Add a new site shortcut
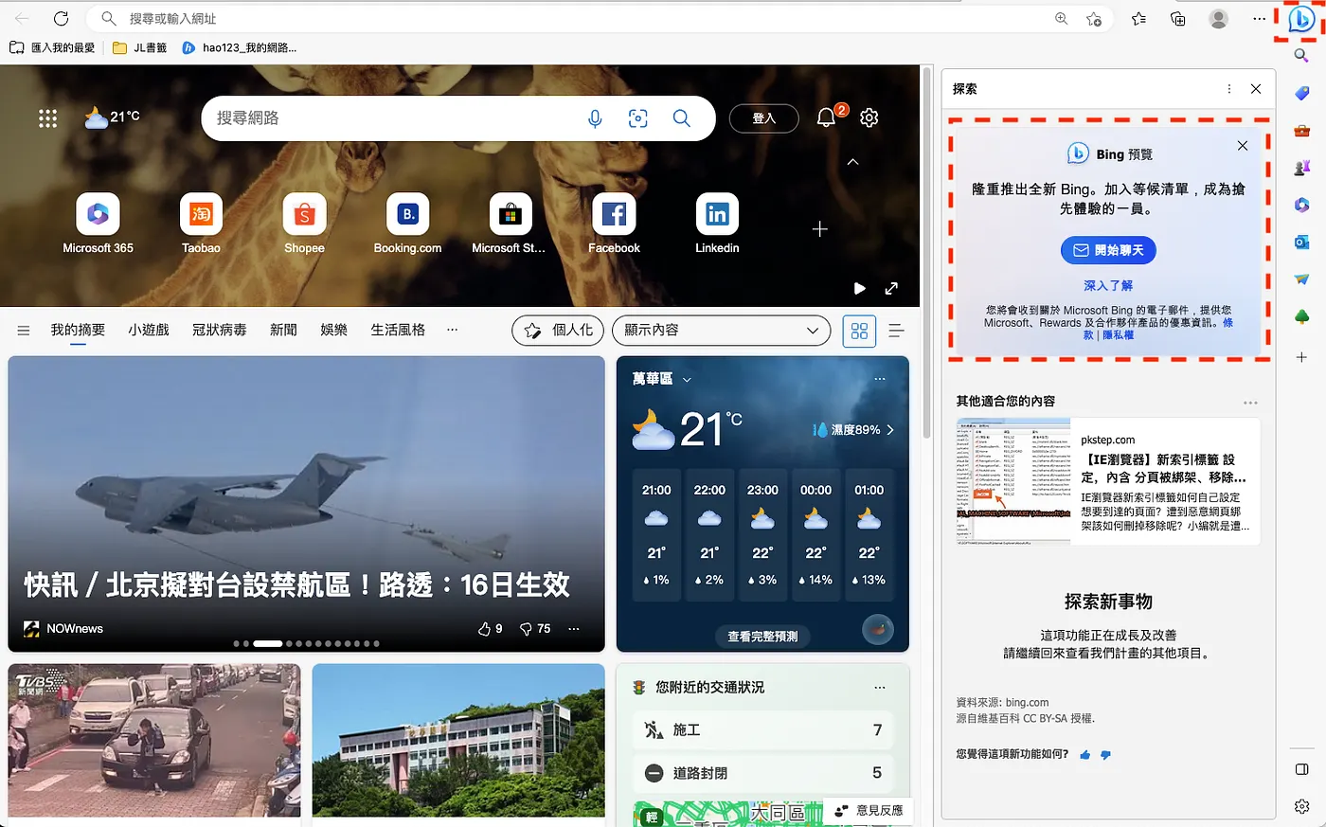The width and height of the screenshot is (1326, 827). [x=820, y=229]
